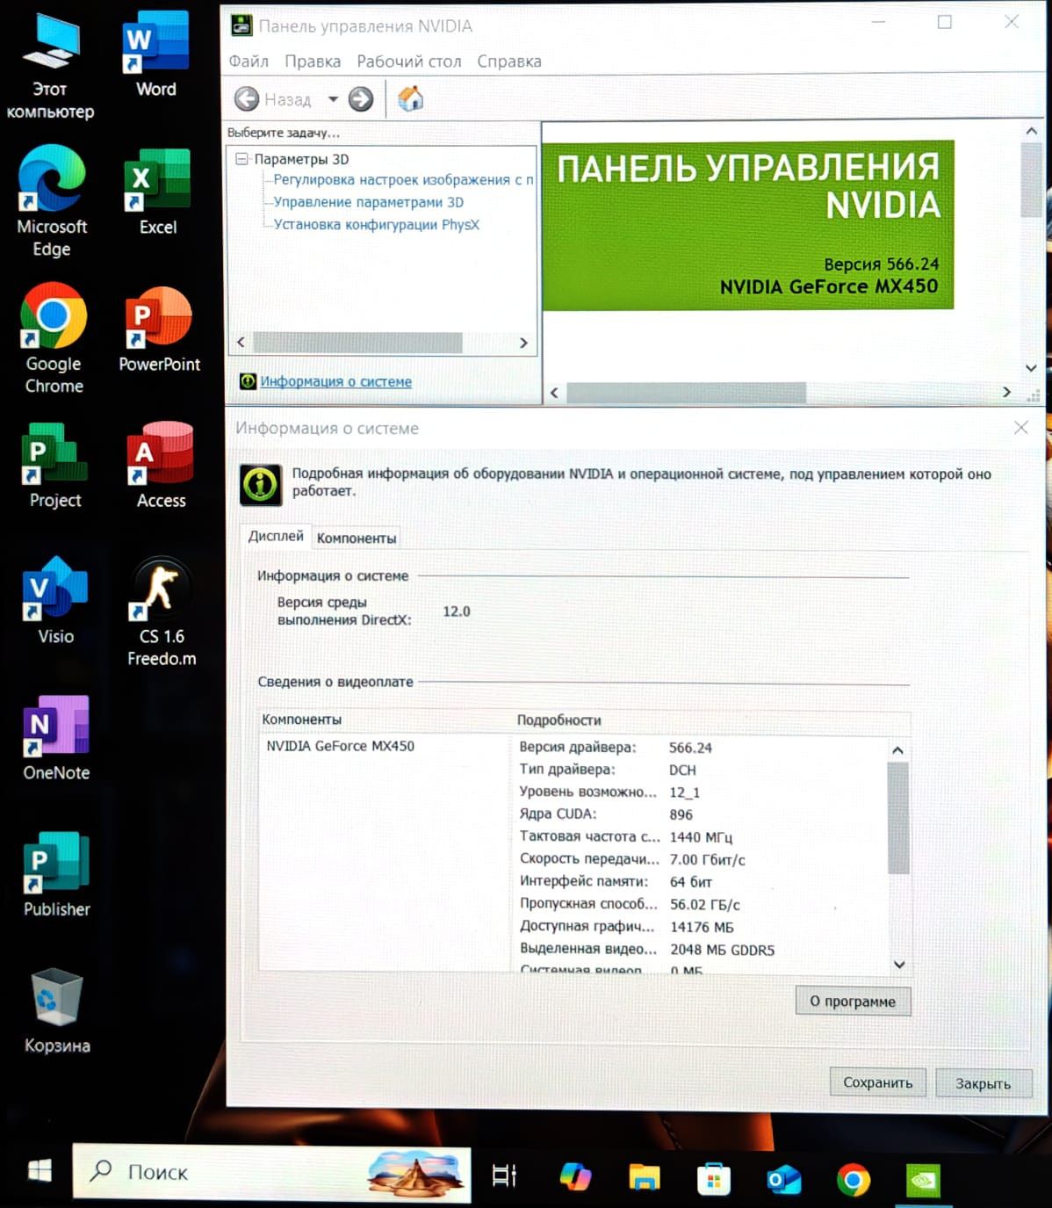This screenshot has width=1052, height=1208.
Task: Click the details list scroll-down arrow
Action: pyautogui.click(x=899, y=964)
